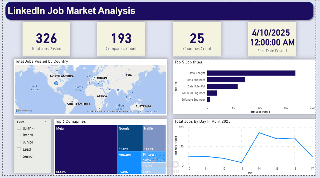Click the Data Engineer bar
This screenshot has width=320, height=178.
tap(226, 80)
